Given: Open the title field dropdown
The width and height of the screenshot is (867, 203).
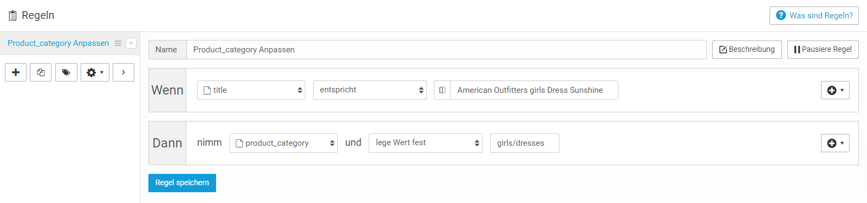Looking at the screenshot, I should click(251, 90).
